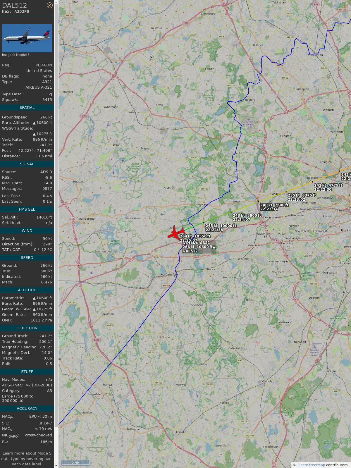351x468 pixels.
Task: Click the small aircraft icon near Littleton
Action: (x=151, y=58)
